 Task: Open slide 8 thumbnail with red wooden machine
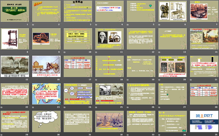coord(15,39)
